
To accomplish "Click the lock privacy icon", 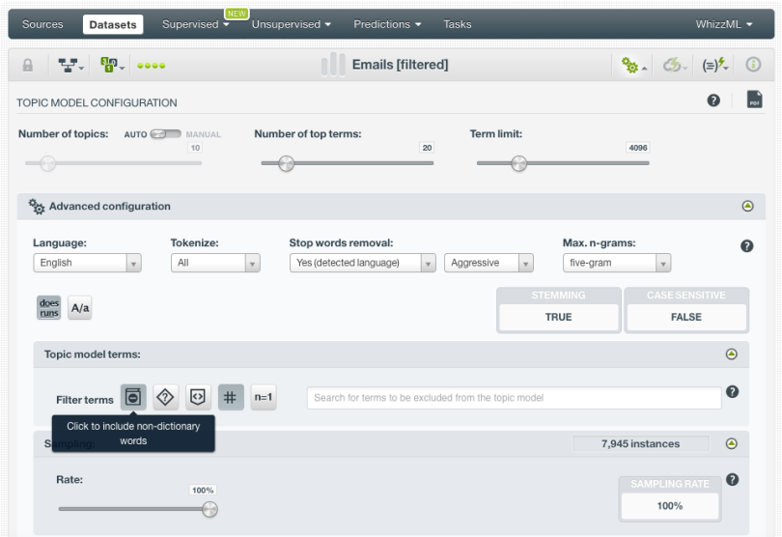I will pyautogui.click(x=29, y=65).
